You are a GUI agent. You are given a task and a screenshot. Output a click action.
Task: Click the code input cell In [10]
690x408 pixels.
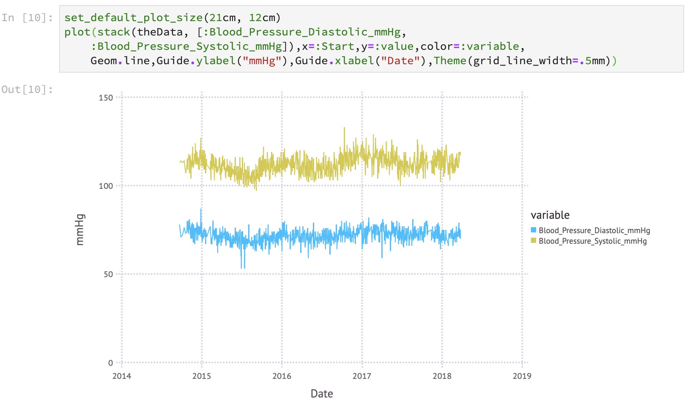[x=371, y=39]
